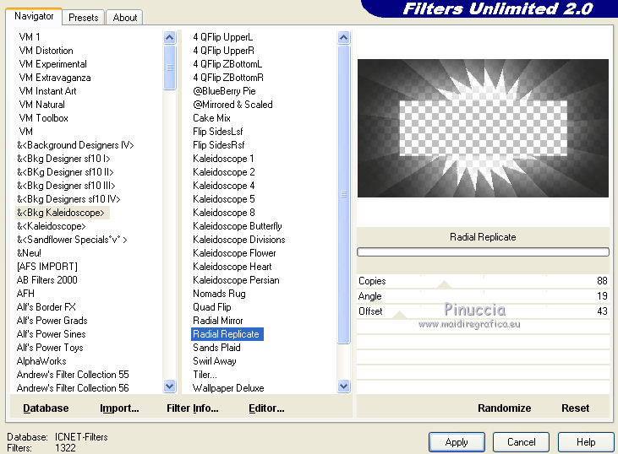Select VM Toolbox category

pos(43,118)
